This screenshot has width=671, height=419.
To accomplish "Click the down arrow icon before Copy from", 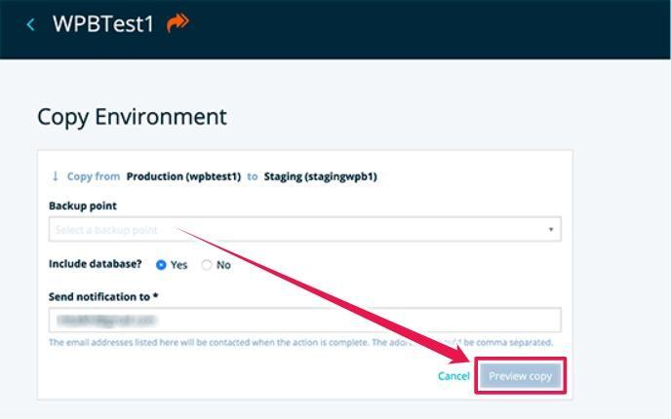I will [55, 176].
